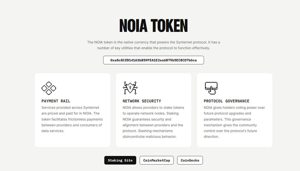Copy the NOIA contract address box
This screenshot has width=300, height=171.
[x=153, y=60]
